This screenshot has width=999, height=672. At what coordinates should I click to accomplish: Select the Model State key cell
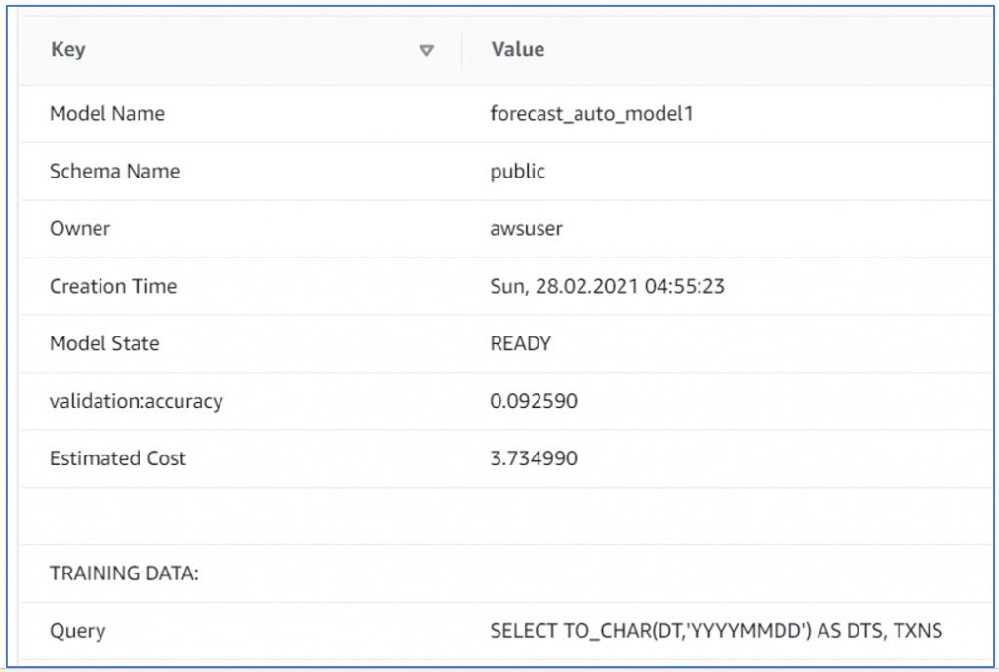tap(104, 343)
